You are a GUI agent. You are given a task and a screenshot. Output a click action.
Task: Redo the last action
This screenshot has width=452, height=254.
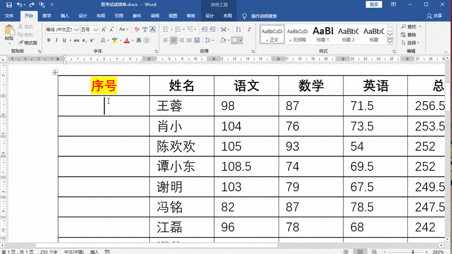tap(32, 5)
